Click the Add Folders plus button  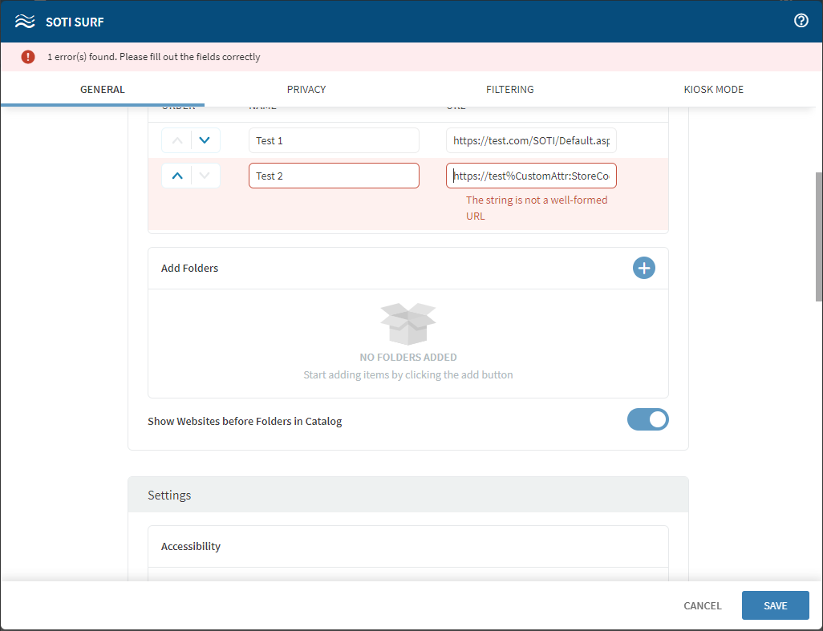pyautogui.click(x=643, y=268)
